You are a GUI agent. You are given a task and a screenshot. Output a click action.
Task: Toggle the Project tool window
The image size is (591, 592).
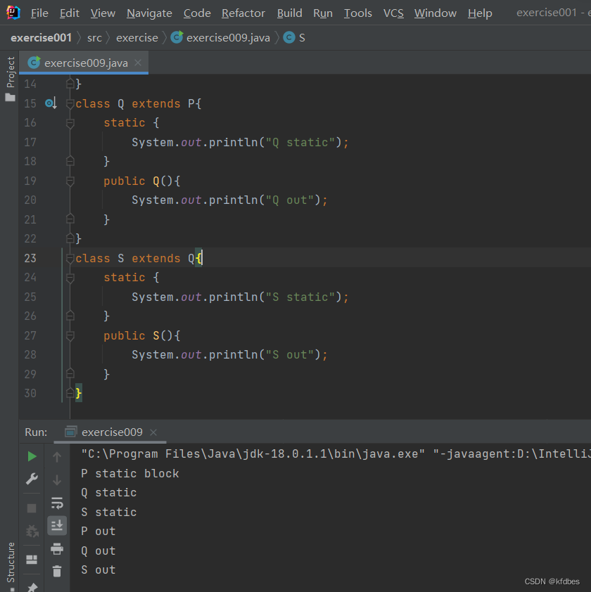pyautogui.click(x=10, y=77)
